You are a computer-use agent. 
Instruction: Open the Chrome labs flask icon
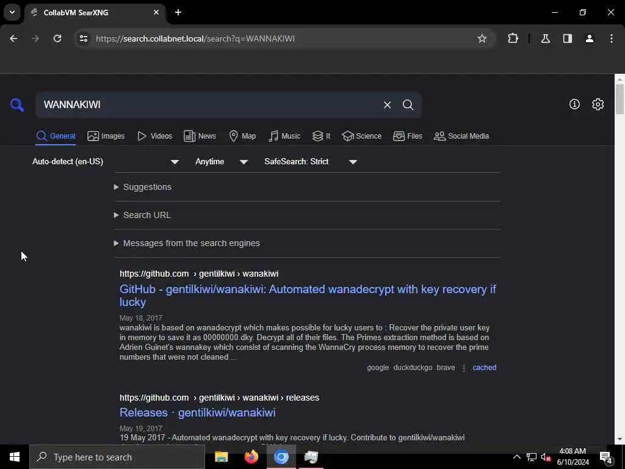click(x=545, y=38)
